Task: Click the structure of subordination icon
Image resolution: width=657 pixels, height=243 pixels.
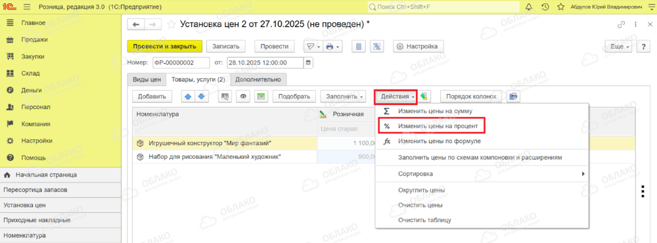Action: tap(376, 47)
